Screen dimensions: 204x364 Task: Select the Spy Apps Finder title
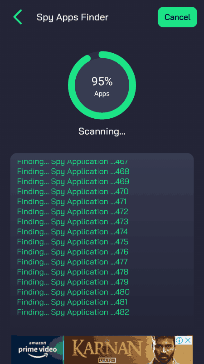pos(73,17)
